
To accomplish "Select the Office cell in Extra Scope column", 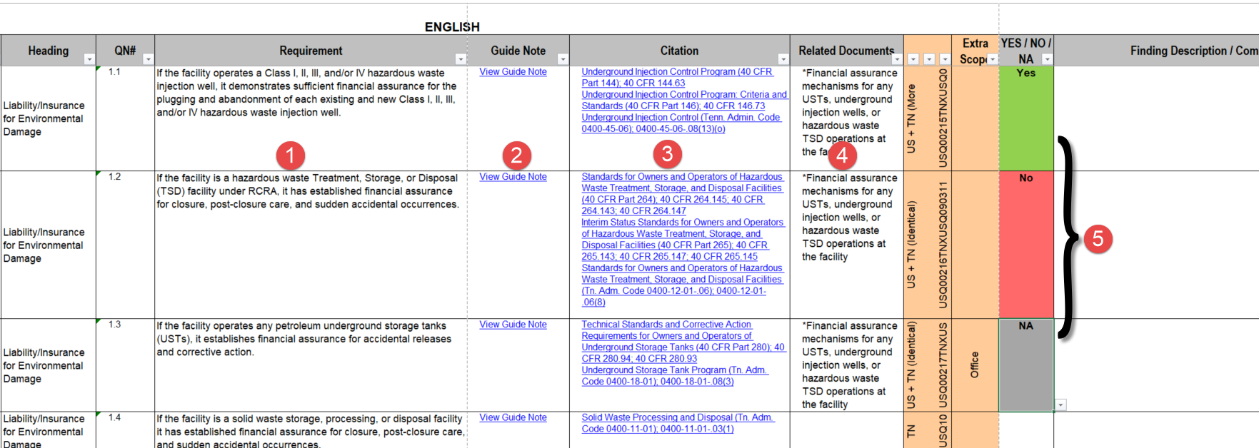I will pyautogui.click(x=975, y=365).
